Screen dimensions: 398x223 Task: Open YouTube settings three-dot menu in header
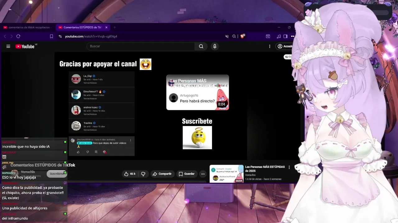(x=270, y=46)
